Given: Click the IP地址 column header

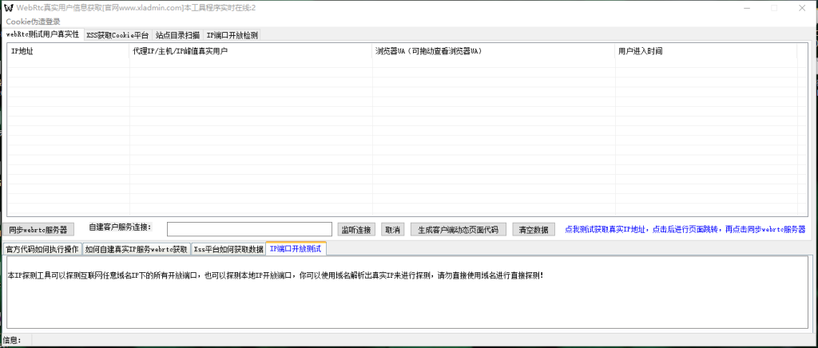Looking at the screenshot, I should click(x=69, y=51).
